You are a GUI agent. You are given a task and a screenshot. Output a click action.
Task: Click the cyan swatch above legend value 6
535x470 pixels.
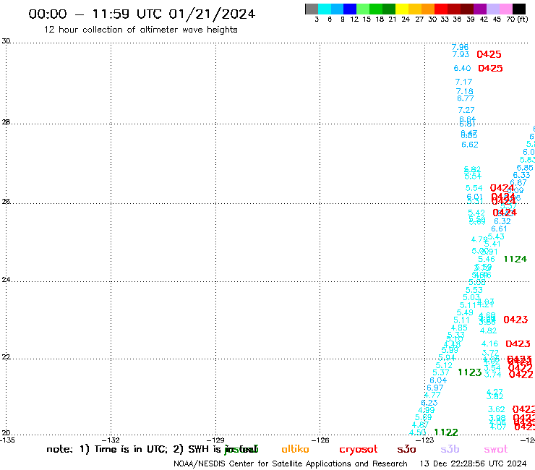tap(325, 9)
